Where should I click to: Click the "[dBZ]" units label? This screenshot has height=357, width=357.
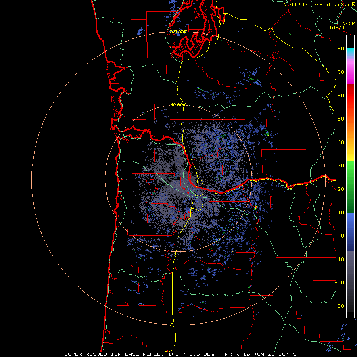[337, 28]
